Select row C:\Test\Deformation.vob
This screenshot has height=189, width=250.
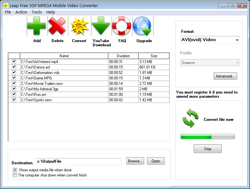coord(89,73)
